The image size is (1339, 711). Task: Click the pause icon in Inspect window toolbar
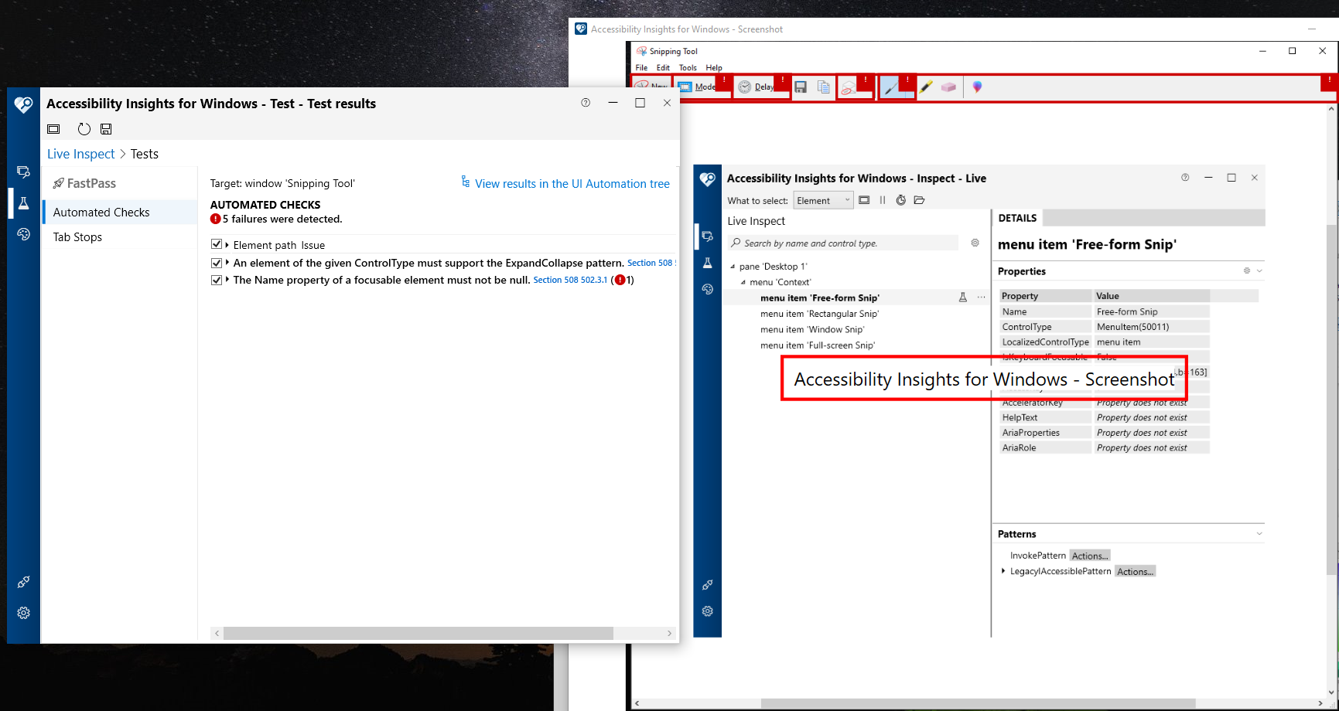883,200
